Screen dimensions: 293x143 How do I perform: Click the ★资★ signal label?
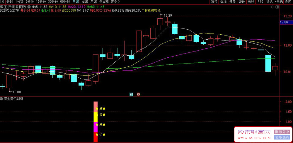pos(101,108)
